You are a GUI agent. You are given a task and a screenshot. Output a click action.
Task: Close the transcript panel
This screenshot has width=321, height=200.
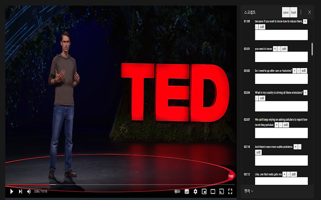tap(309, 12)
